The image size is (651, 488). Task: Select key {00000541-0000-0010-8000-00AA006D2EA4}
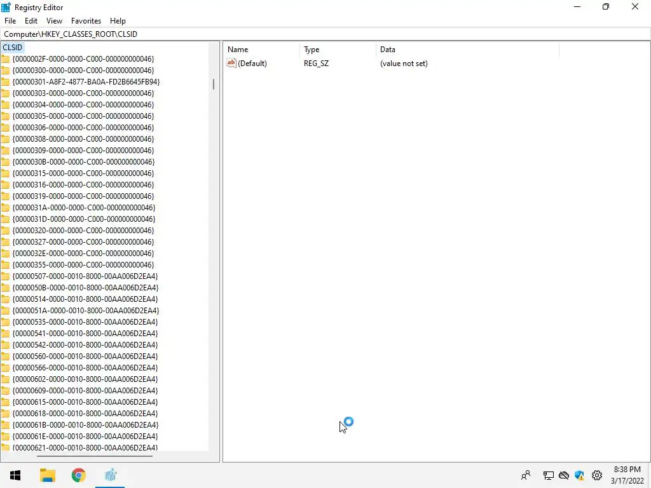[85, 333]
